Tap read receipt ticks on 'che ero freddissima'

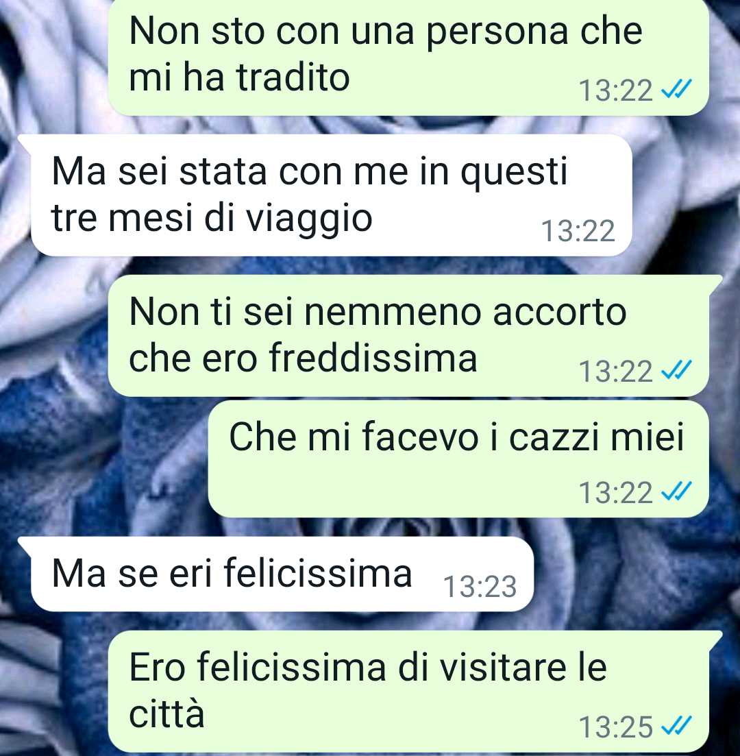676,370
